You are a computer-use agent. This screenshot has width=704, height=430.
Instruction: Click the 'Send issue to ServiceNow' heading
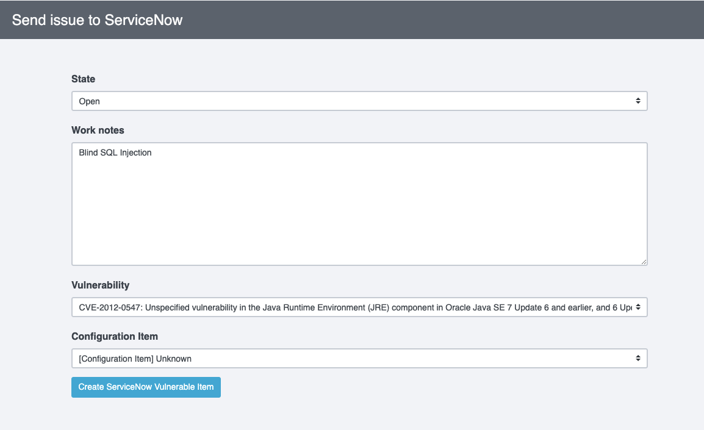(x=97, y=20)
